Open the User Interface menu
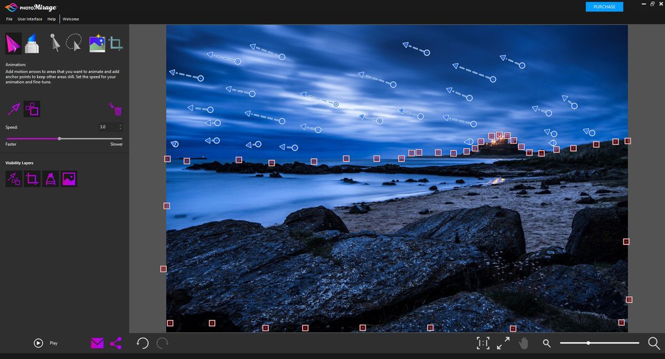 pyautogui.click(x=30, y=19)
